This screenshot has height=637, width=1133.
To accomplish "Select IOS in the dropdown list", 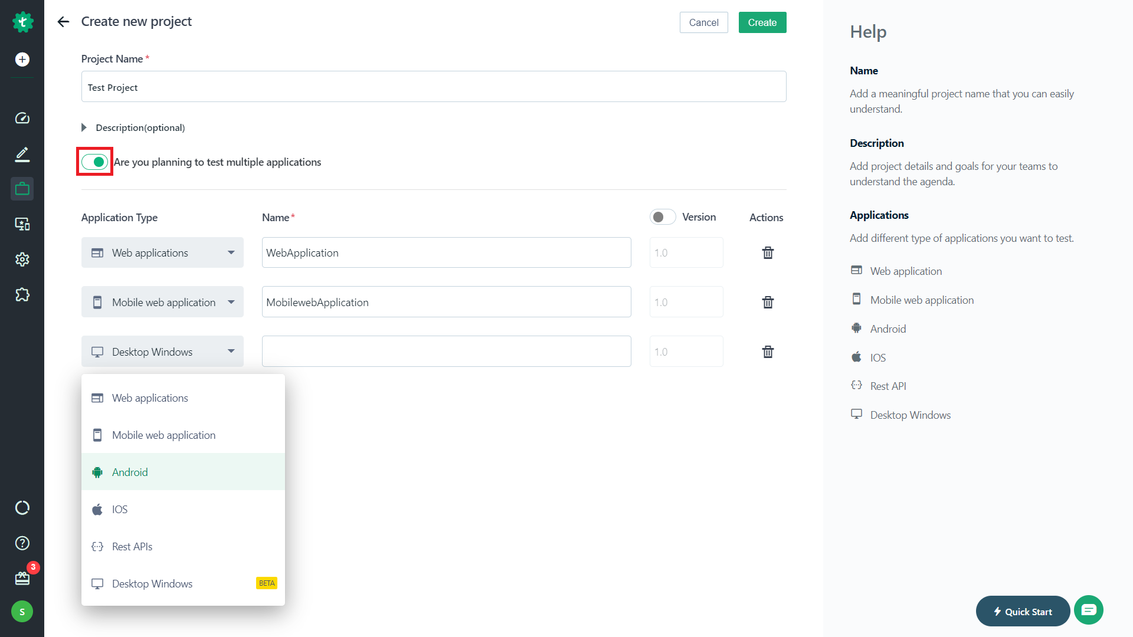I will click(183, 509).
